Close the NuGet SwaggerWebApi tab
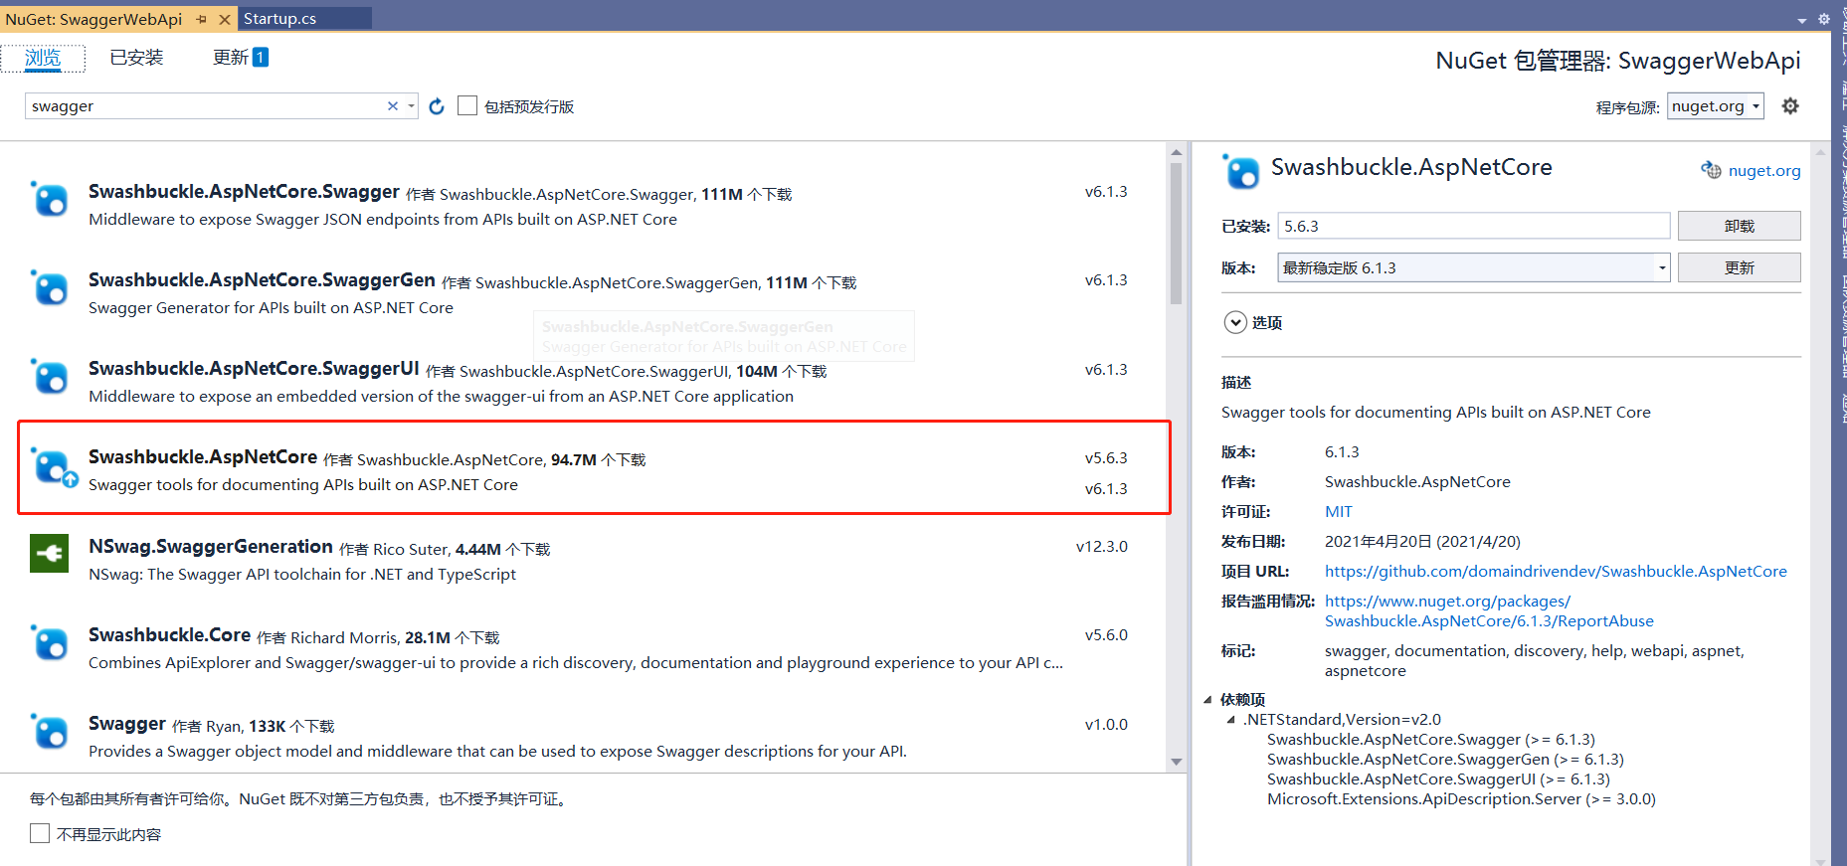This screenshot has height=866, width=1847. point(225,19)
